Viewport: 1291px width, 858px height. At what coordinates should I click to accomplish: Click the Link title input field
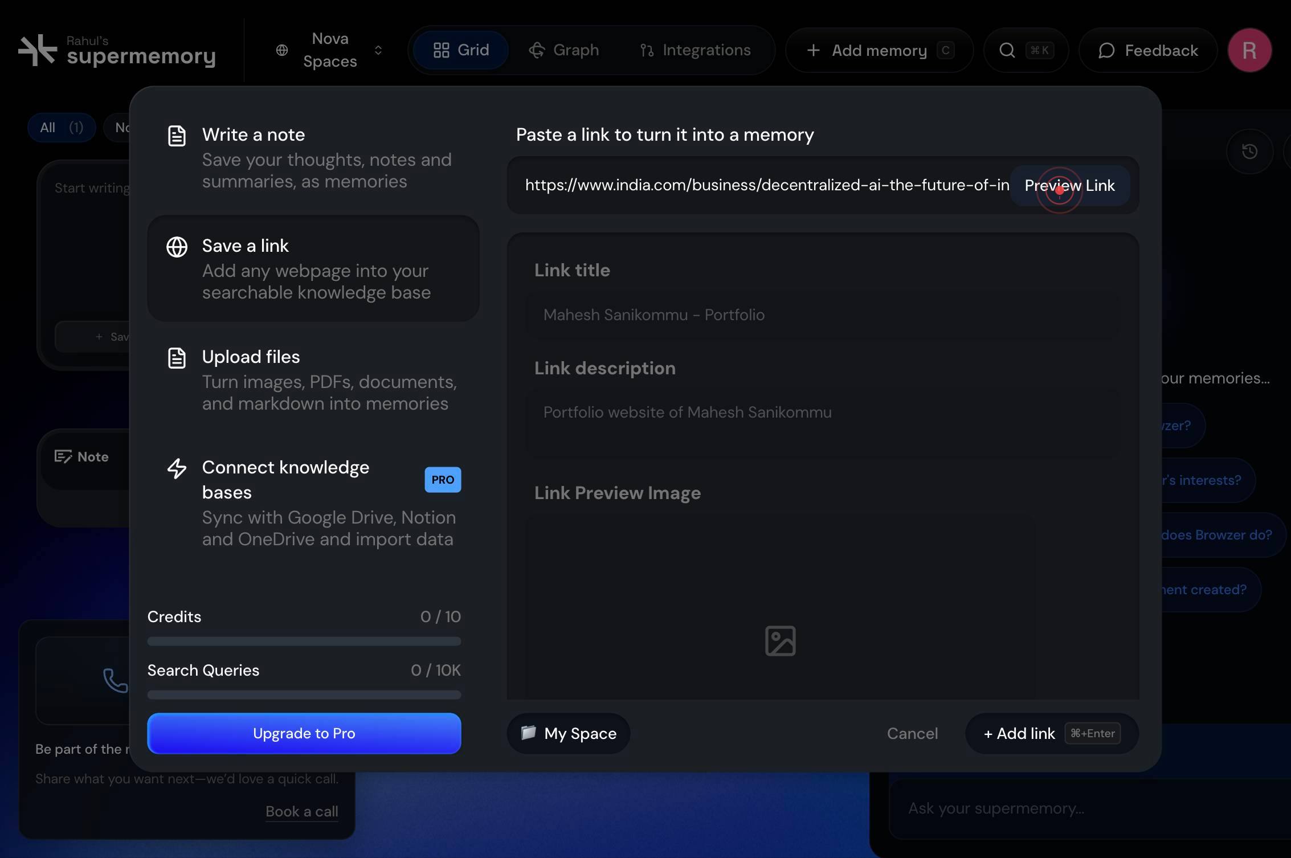tap(823, 315)
